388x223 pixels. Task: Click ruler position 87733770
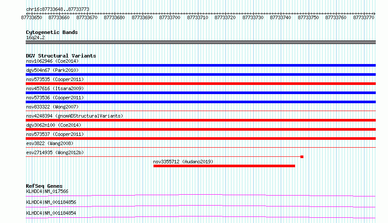click(364, 17)
